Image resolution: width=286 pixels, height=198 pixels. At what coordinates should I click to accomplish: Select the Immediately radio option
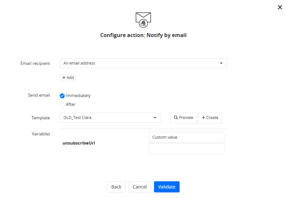(62, 96)
